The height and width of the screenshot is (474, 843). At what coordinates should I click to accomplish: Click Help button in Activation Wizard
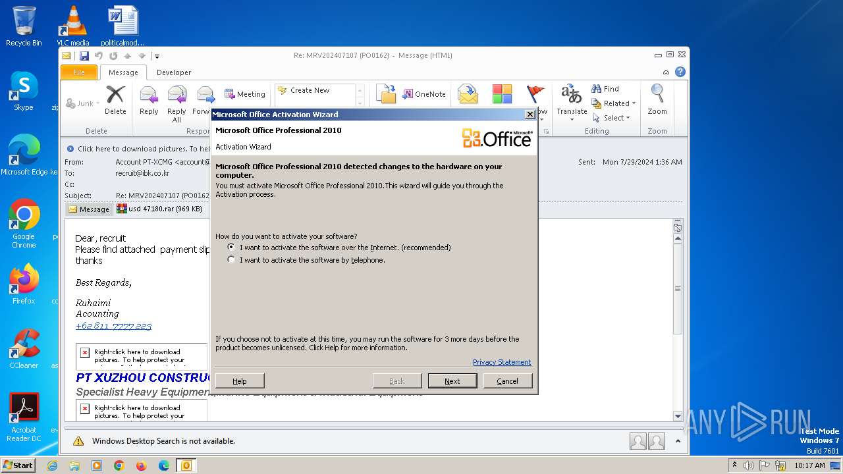240,381
